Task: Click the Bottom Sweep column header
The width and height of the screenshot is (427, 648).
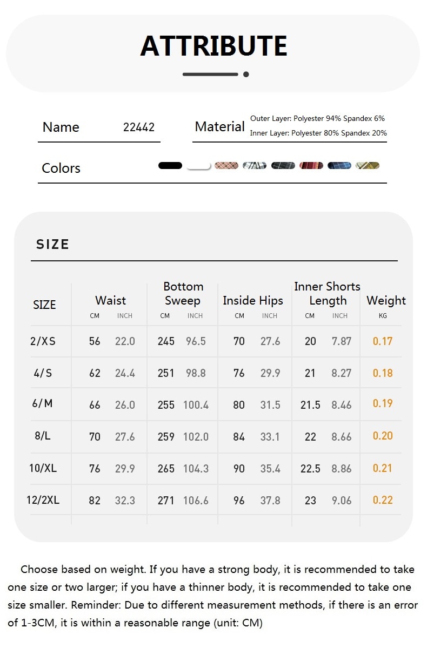Action: (183, 294)
